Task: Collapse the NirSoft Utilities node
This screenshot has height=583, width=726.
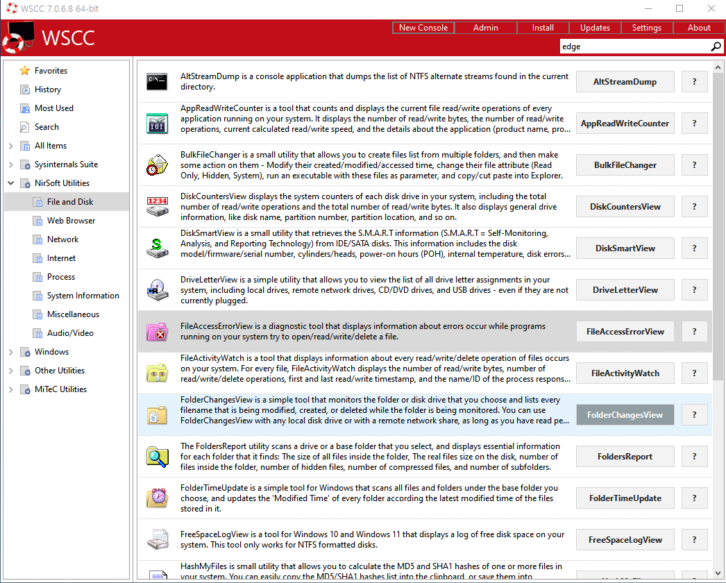Action: pyautogui.click(x=11, y=183)
